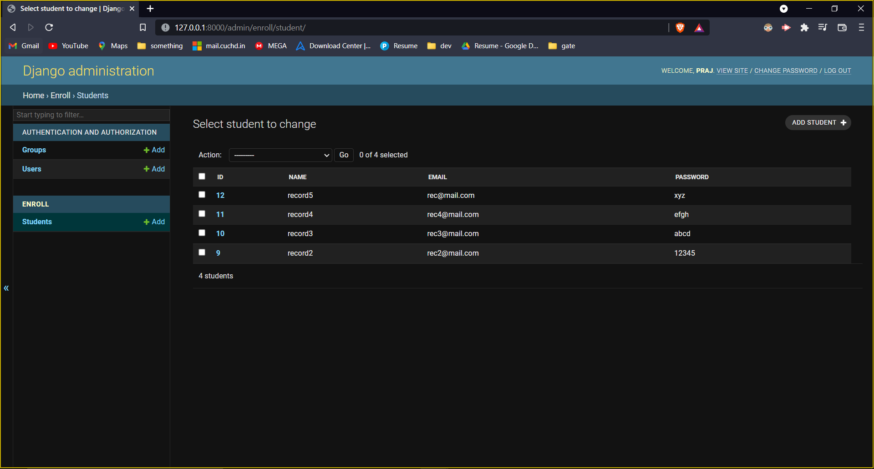This screenshot has height=469, width=874.
Task: Open the Brave Wallet icon
Action: pyautogui.click(x=842, y=28)
